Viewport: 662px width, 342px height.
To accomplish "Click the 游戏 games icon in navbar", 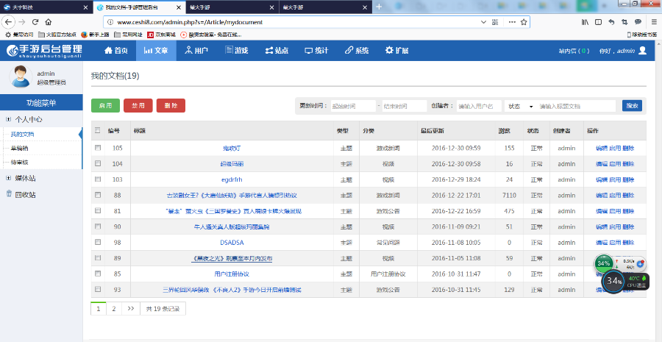I will click(228, 51).
